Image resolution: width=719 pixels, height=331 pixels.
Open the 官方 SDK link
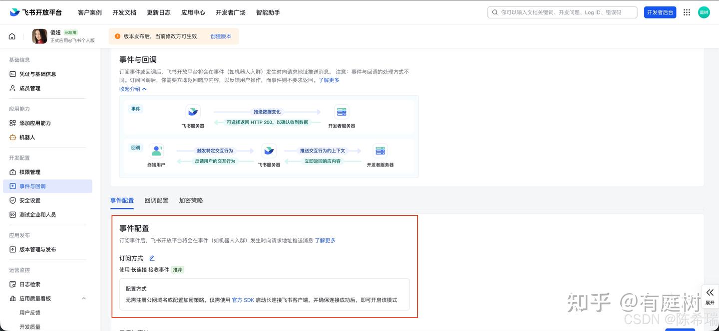[x=243, y=300]
